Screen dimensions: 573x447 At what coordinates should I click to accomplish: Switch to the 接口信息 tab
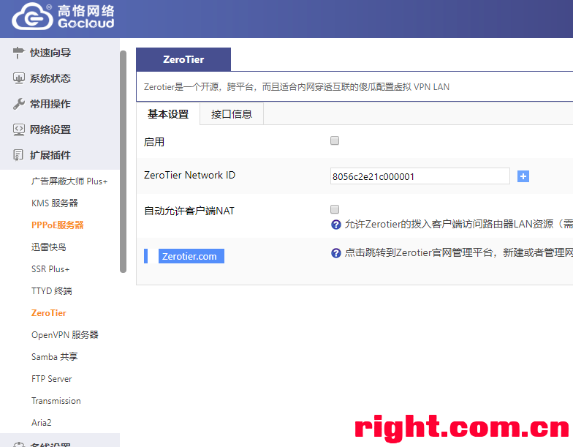(232, 114)
